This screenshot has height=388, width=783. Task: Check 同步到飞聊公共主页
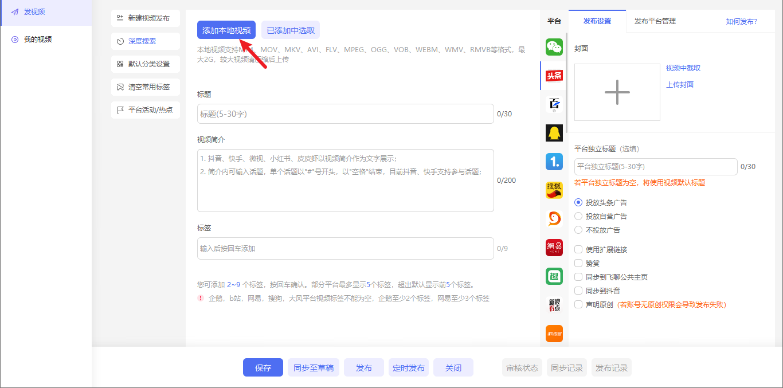coord(578,277)
